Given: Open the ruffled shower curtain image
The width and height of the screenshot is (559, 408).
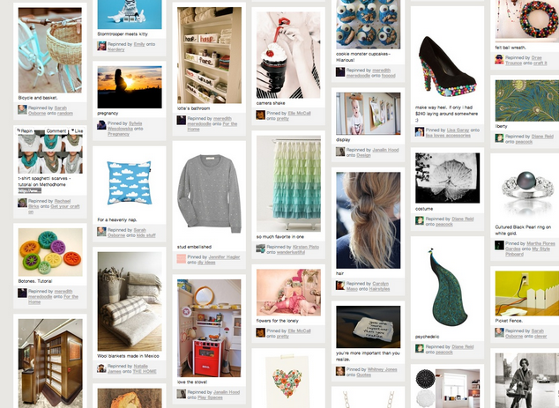Looking at the screenshot, I should (288, 183).
